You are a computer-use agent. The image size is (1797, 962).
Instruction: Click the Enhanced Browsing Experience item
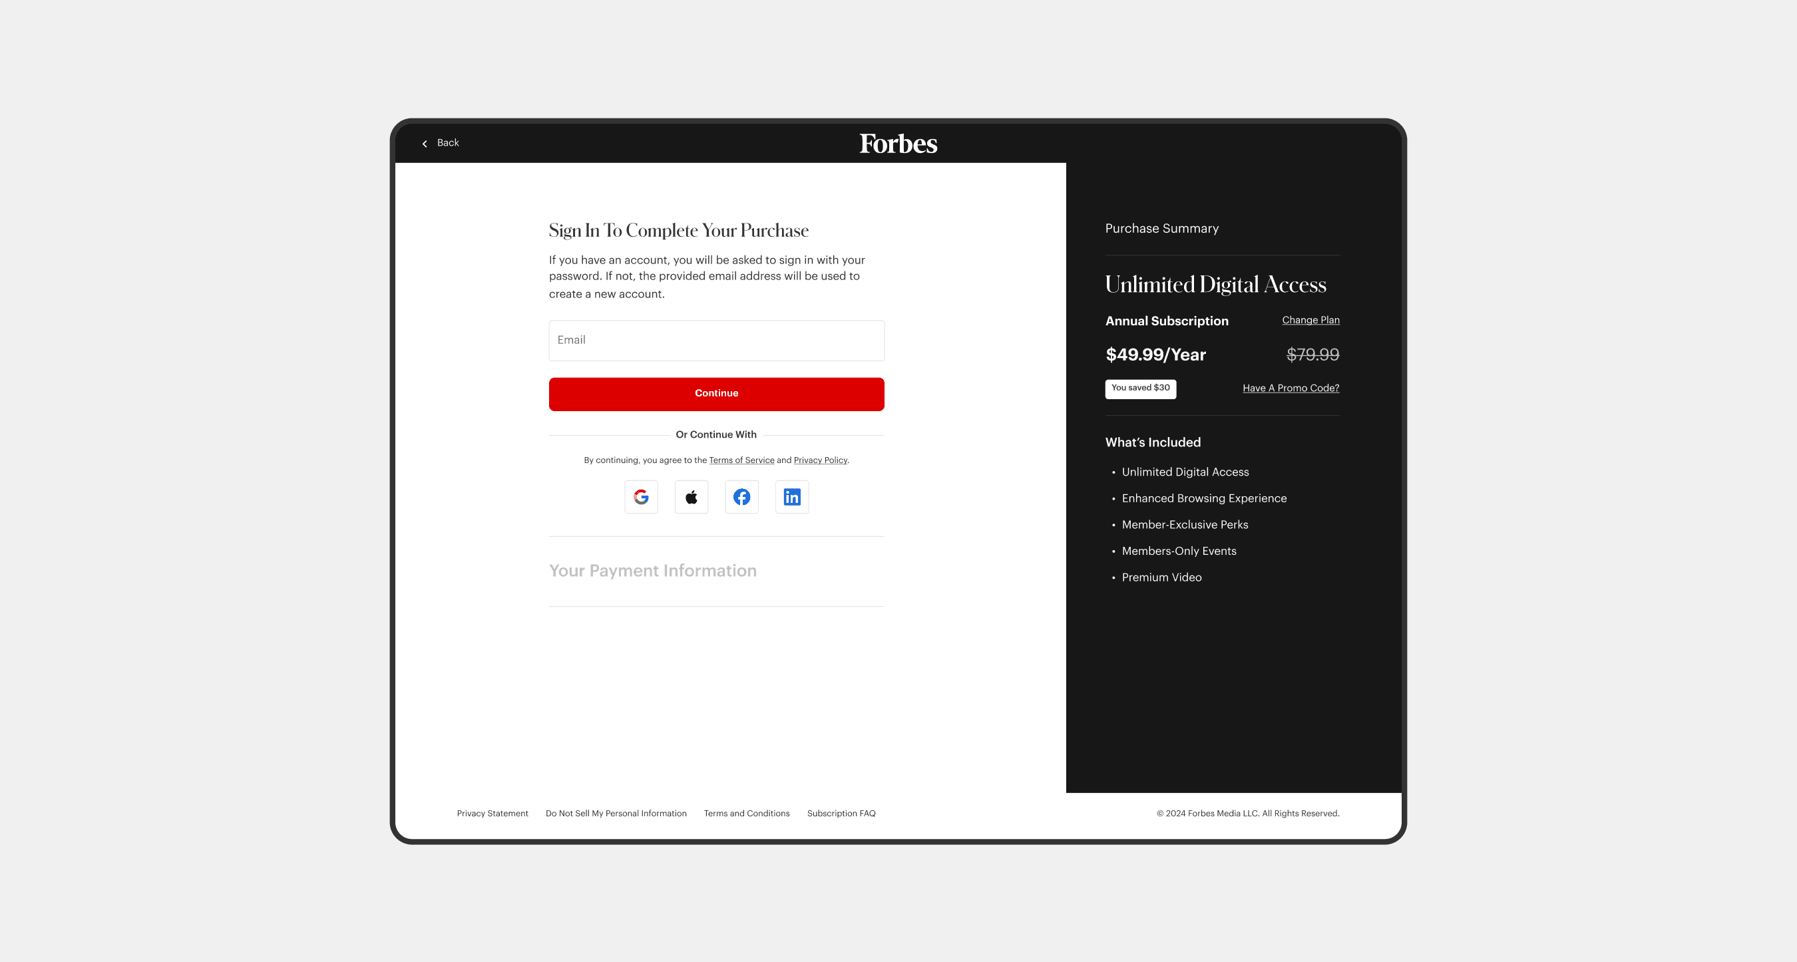1204,498
